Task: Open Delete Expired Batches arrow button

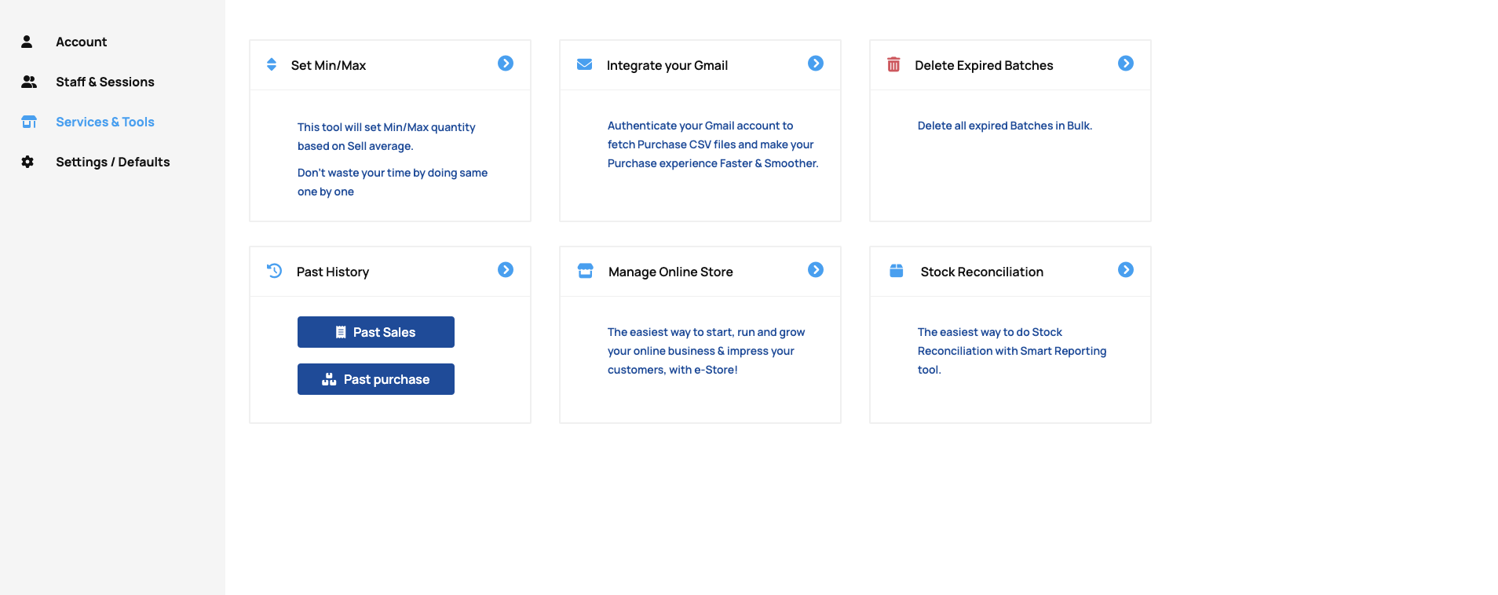Action: click(1126, 64)
